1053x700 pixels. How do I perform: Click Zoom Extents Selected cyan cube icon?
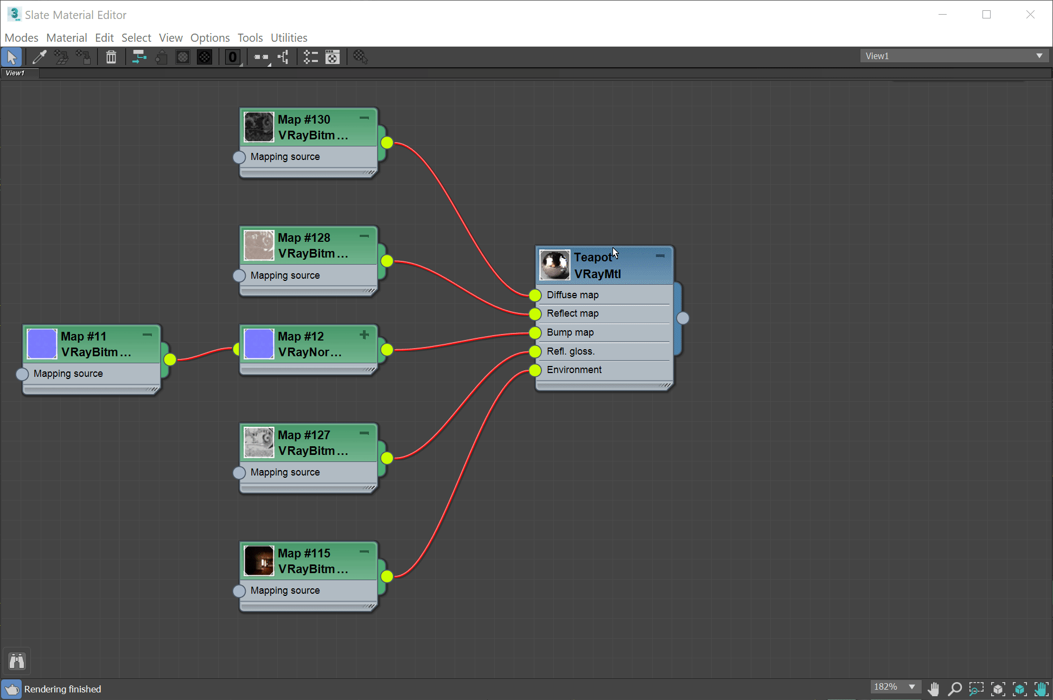pos(1019,689)
